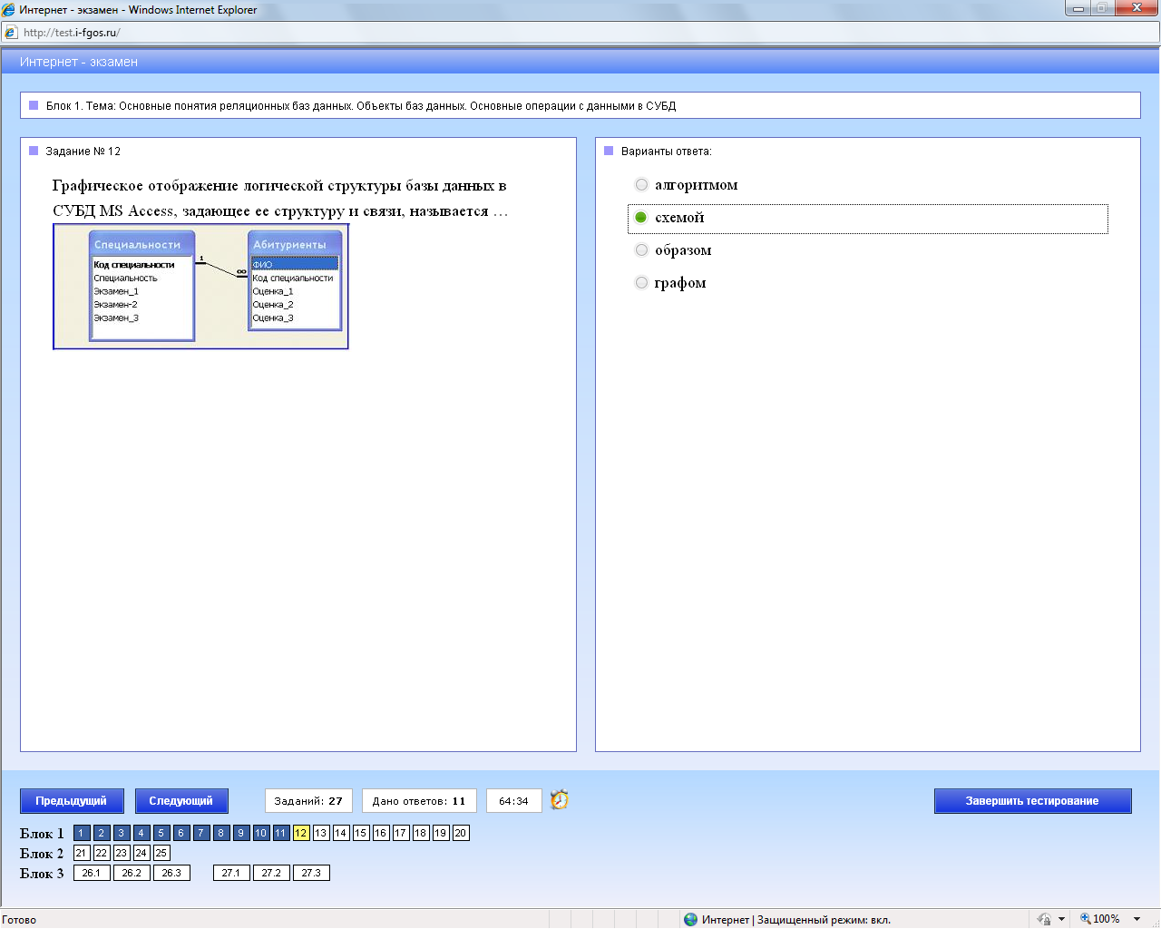Go to question 5 in Блок 1
1161x929 pixels.
tap(161, 833)
